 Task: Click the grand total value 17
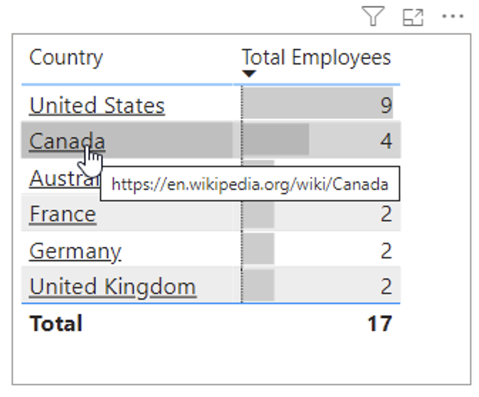coord(379,323)
